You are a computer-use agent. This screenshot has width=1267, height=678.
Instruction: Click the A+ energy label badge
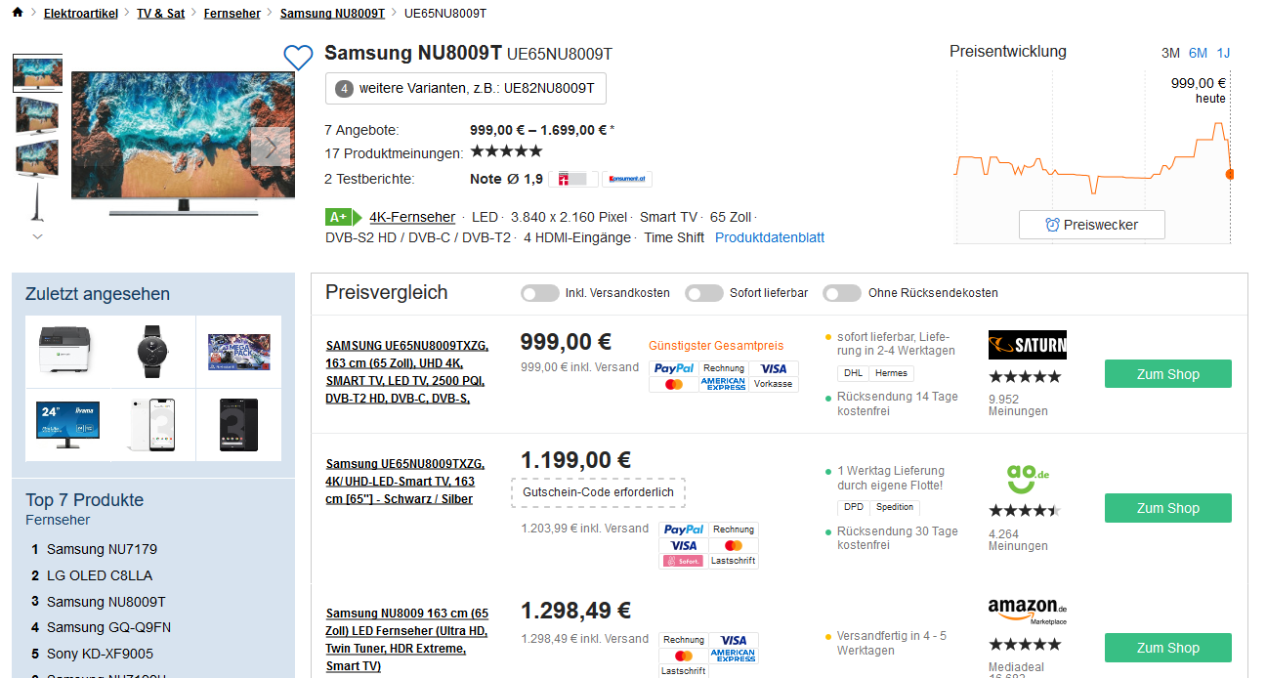click(x=338, y=217)
